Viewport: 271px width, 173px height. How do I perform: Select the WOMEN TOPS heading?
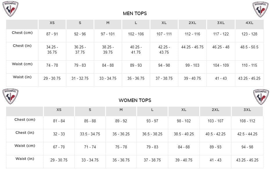click(135, 100)
